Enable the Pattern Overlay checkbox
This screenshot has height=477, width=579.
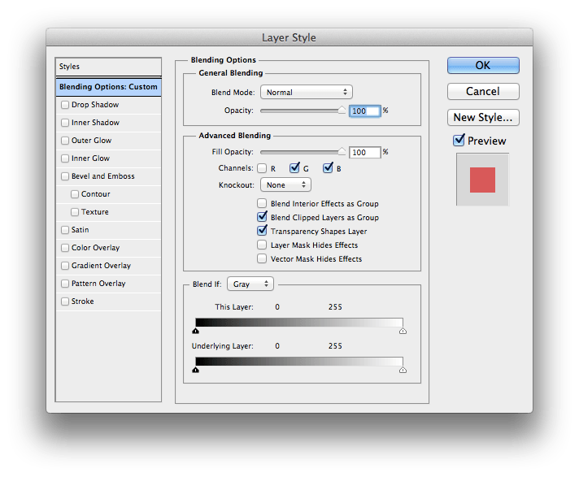(65, 284)
